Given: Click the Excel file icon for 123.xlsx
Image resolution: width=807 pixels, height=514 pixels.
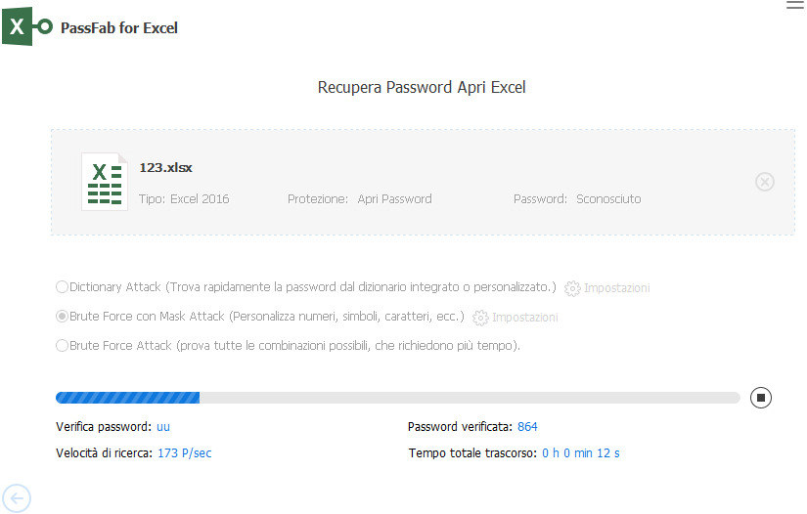Looking at the screenshot, I should click(105, 182).
